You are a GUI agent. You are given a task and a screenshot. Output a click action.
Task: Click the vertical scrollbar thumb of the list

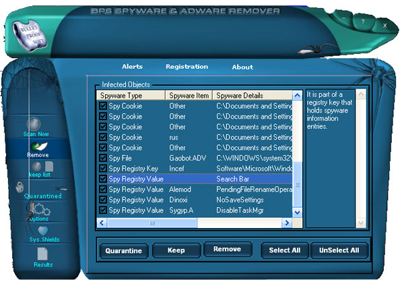tap(298, 185)
